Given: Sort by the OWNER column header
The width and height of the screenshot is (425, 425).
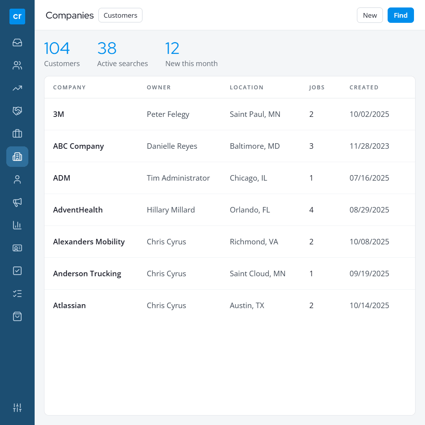Looking at the screenshot, I should click(159, 87).
